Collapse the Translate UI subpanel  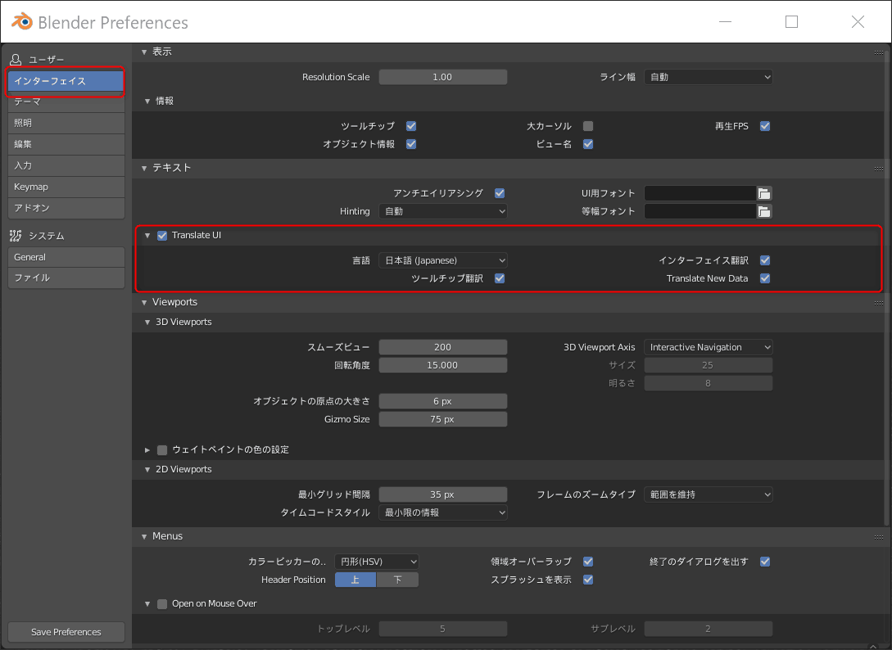pyautogui.click(x=147, y=236)
